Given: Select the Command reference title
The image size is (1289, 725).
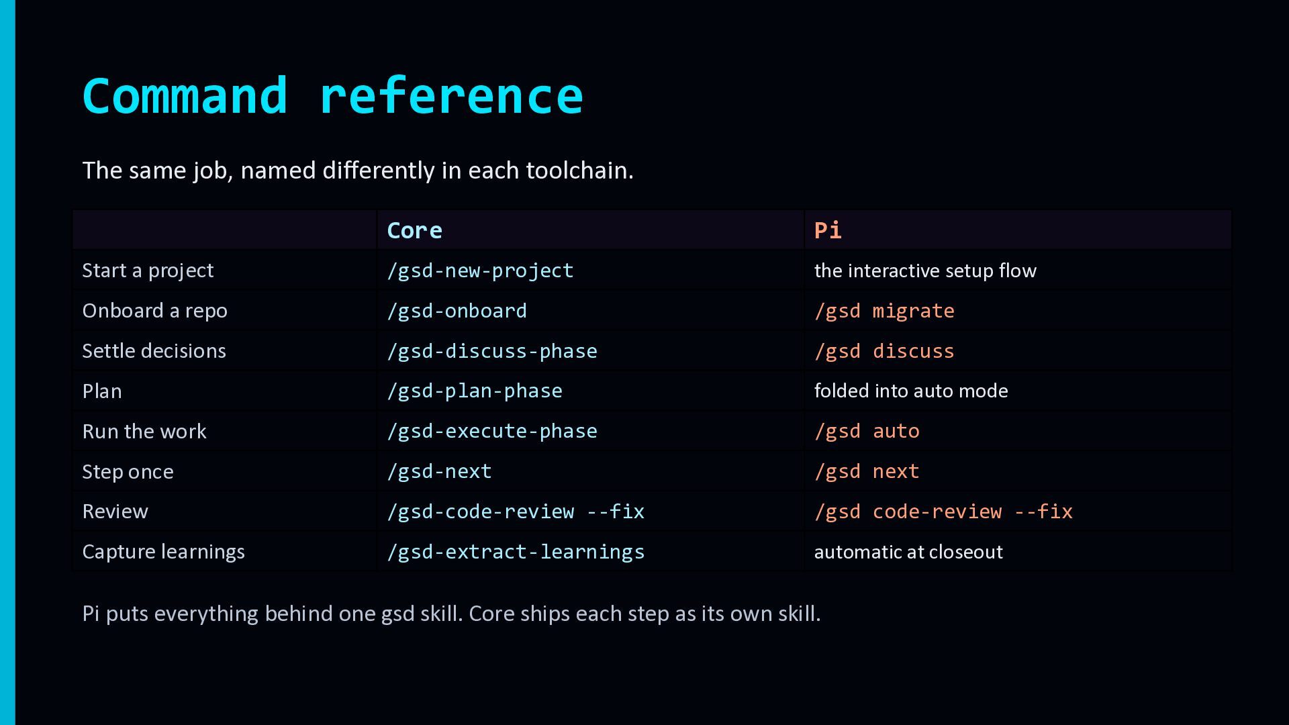Looking at the screenshot, I should [332, 96].
